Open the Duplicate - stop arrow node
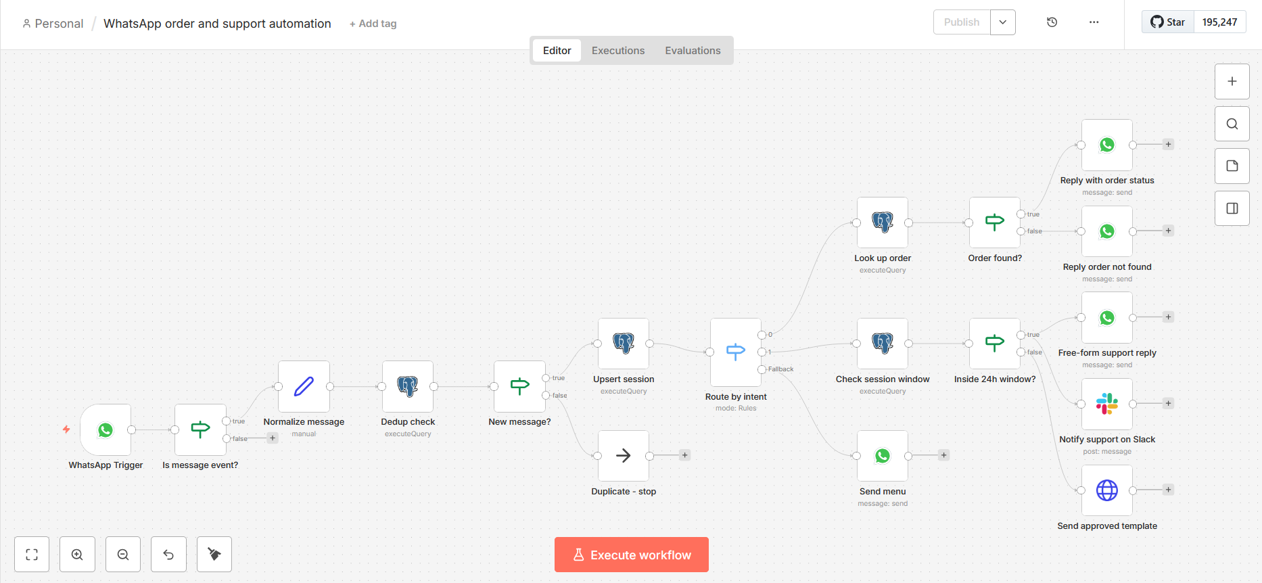Viewport: 1262px width, 583px height. 624,457
